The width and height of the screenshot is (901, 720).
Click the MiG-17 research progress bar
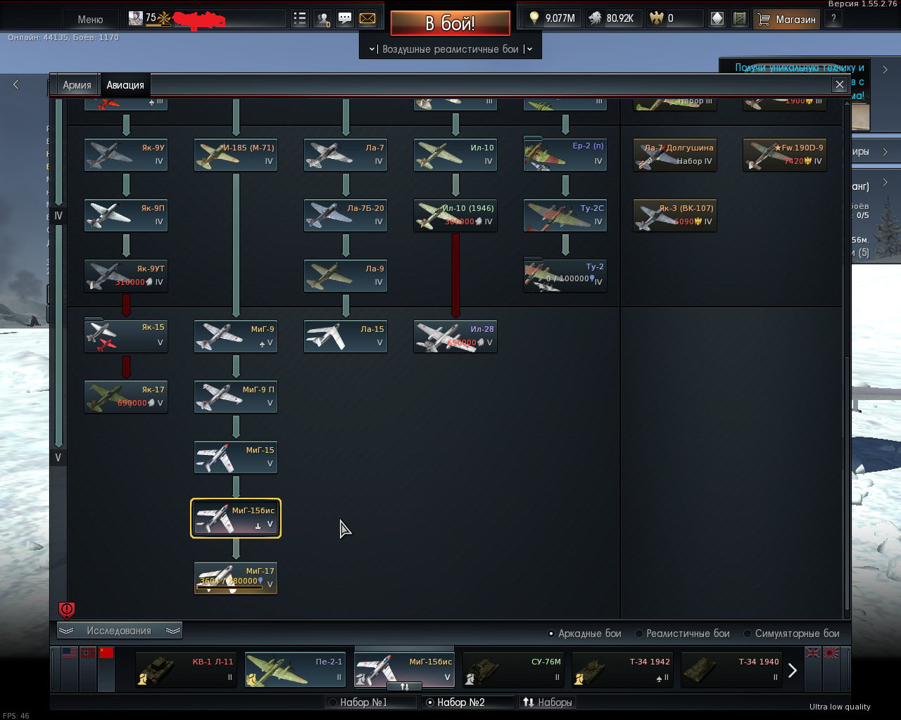pyautogui.click(x=229, y=587)
